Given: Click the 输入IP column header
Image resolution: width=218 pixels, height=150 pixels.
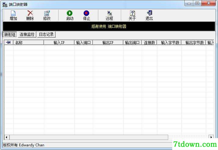Looking at the screenshot, I should point(59,42).
